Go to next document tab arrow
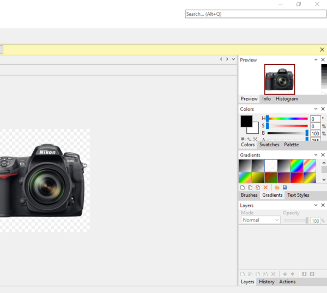The height and width of the screenshot is (293, 327). click(x=227, y=59)
